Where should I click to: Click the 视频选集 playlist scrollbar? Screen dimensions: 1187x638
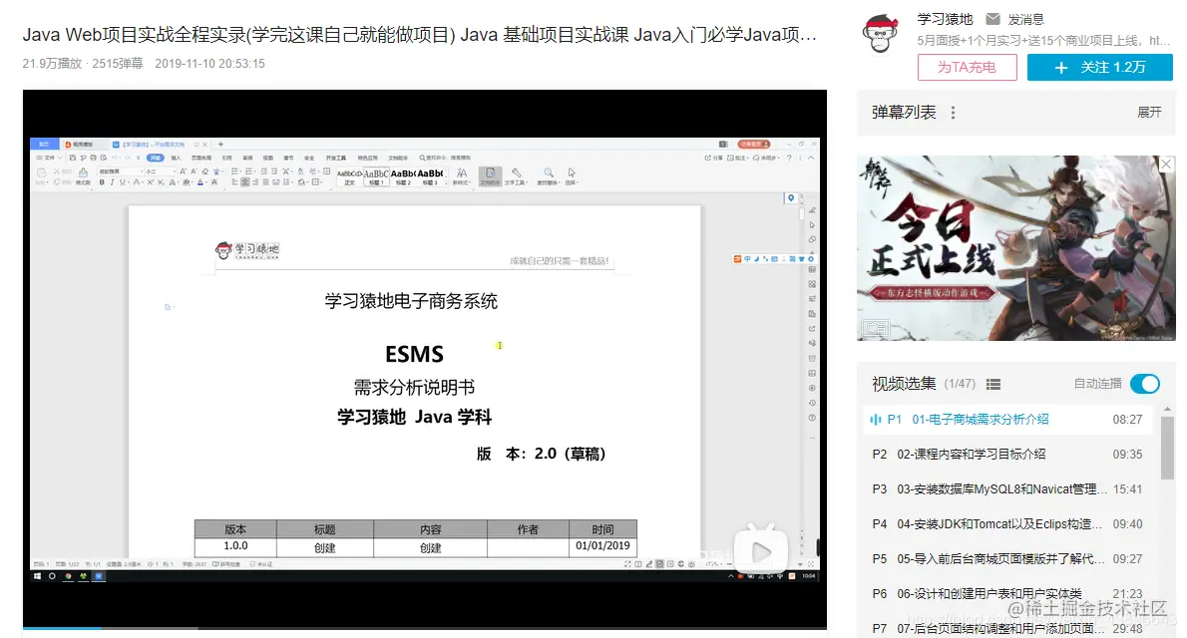tap(1167, 447)
